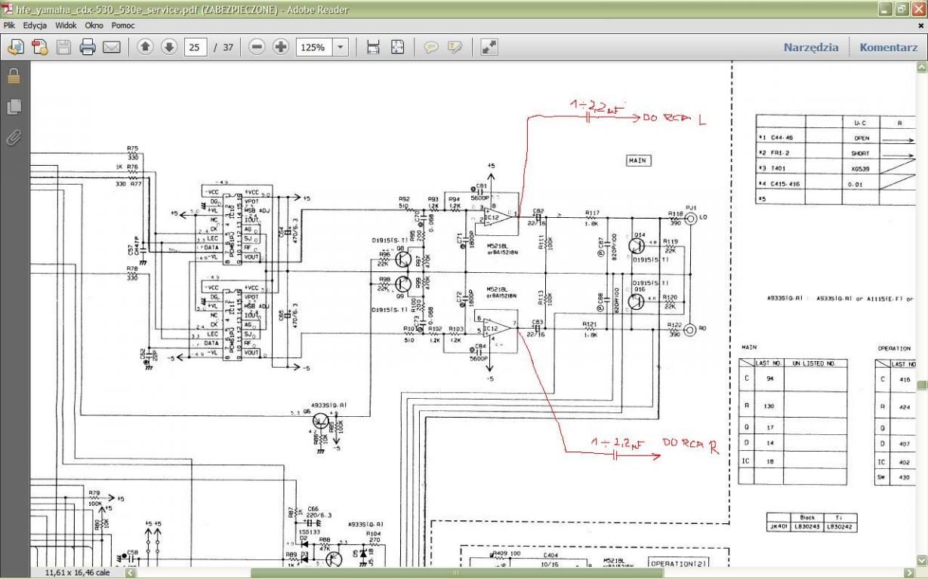Select the fit one full page icon
Viewport: 928px width, 579px height.
point(397,47)
